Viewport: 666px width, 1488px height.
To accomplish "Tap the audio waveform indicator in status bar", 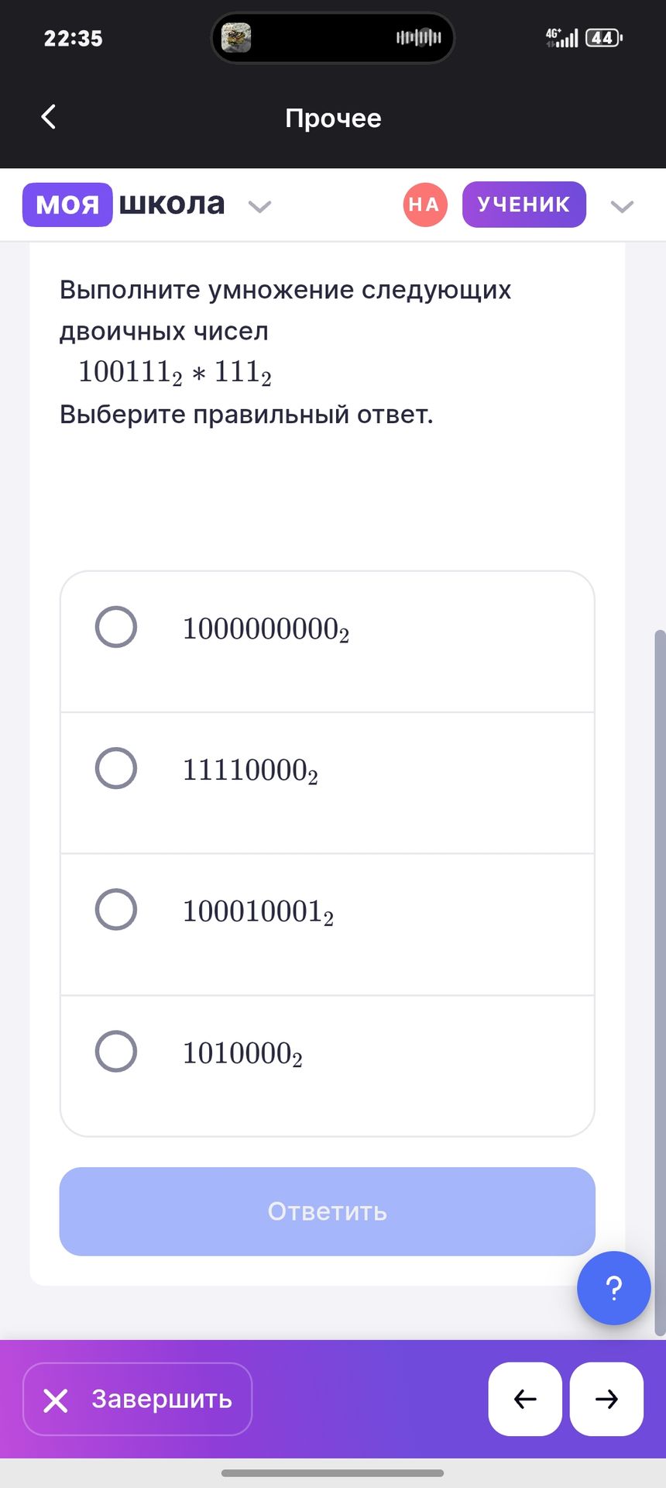I will pyautogui.click(x=418, y=37).
